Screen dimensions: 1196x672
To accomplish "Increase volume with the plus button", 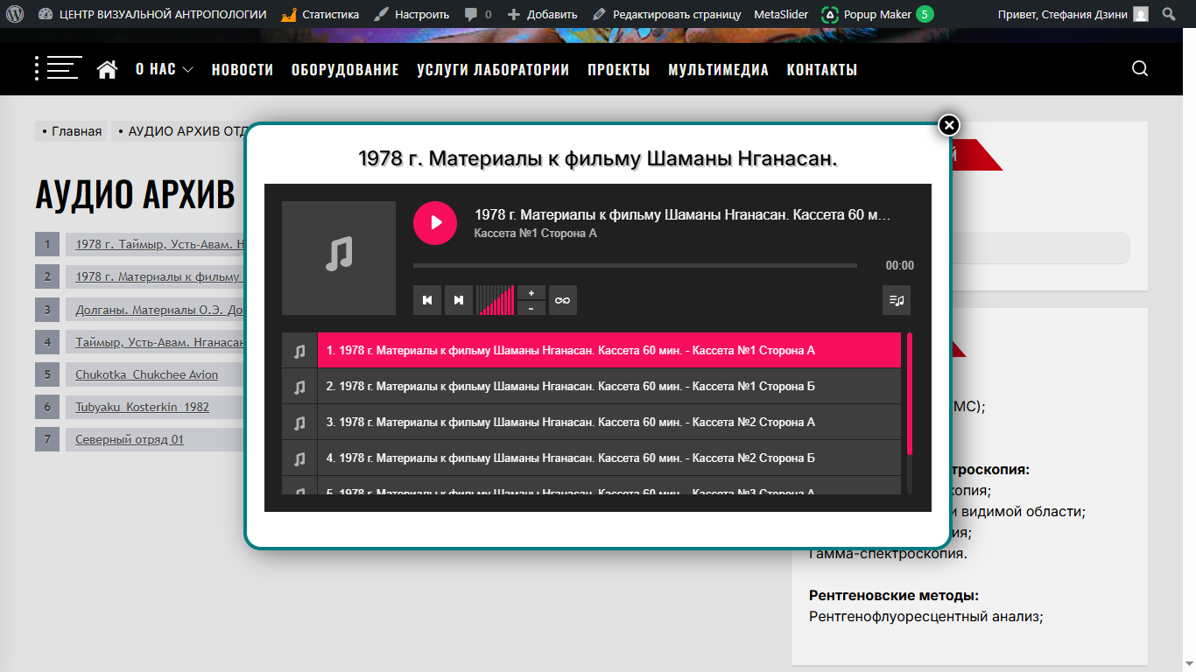I will click(531, 292).
